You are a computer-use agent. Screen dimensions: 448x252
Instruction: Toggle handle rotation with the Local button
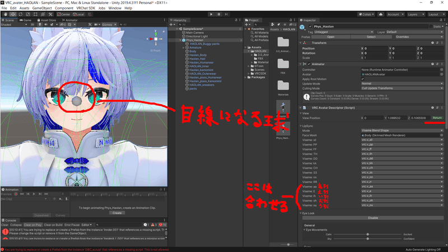78,15
